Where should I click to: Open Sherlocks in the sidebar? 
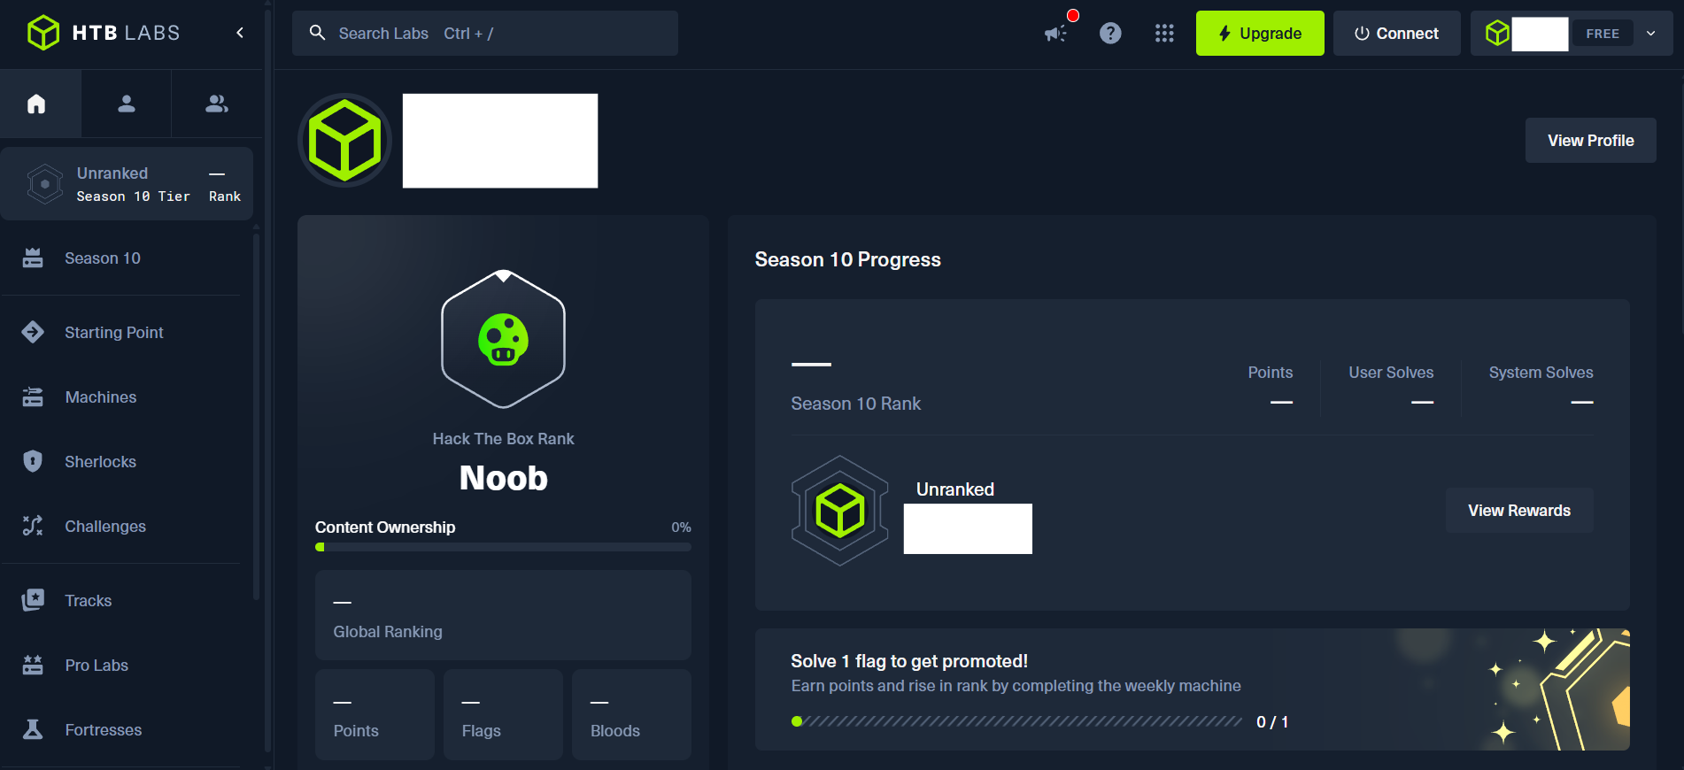coord(100,462)
